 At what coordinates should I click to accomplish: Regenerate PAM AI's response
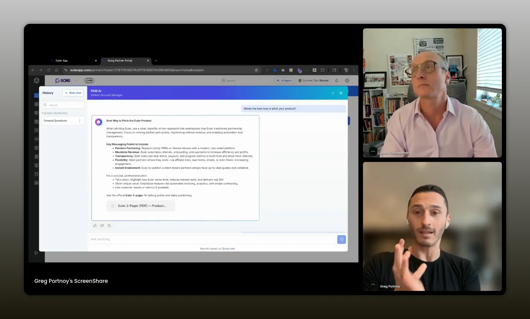click(x=109, y=226)
